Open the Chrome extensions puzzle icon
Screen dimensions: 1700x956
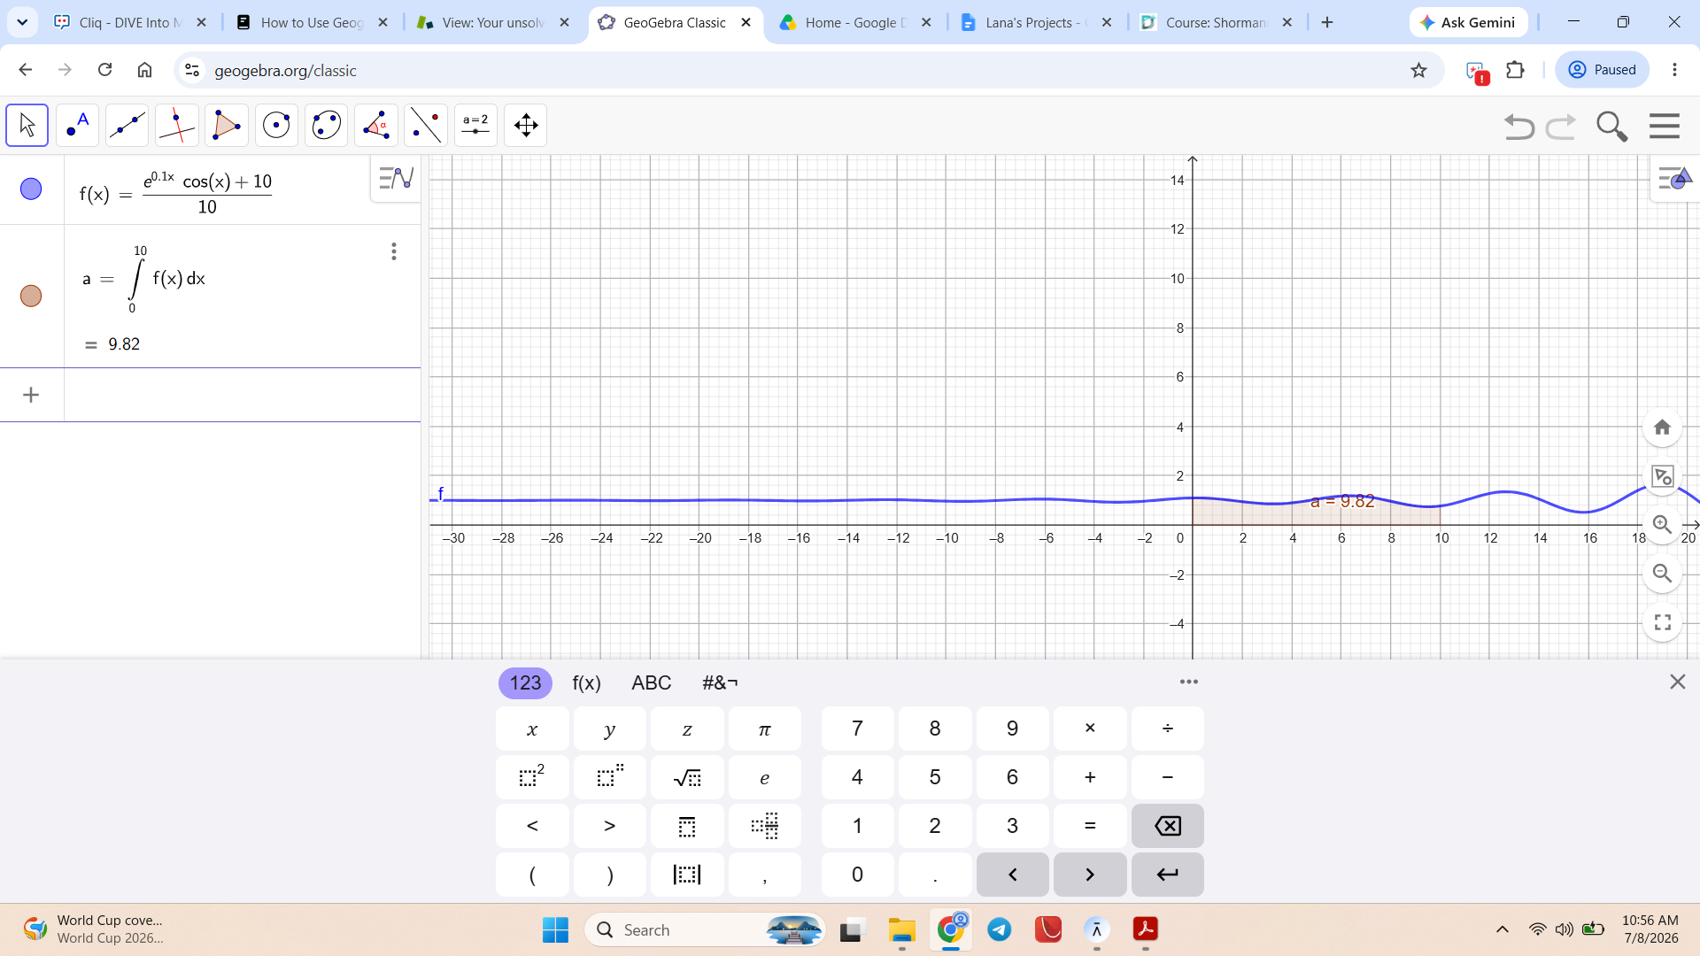pyautogui.click(x=1515, y=70)
